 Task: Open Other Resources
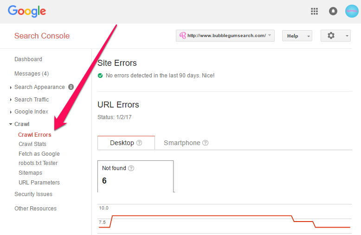[x=35, y=209]
